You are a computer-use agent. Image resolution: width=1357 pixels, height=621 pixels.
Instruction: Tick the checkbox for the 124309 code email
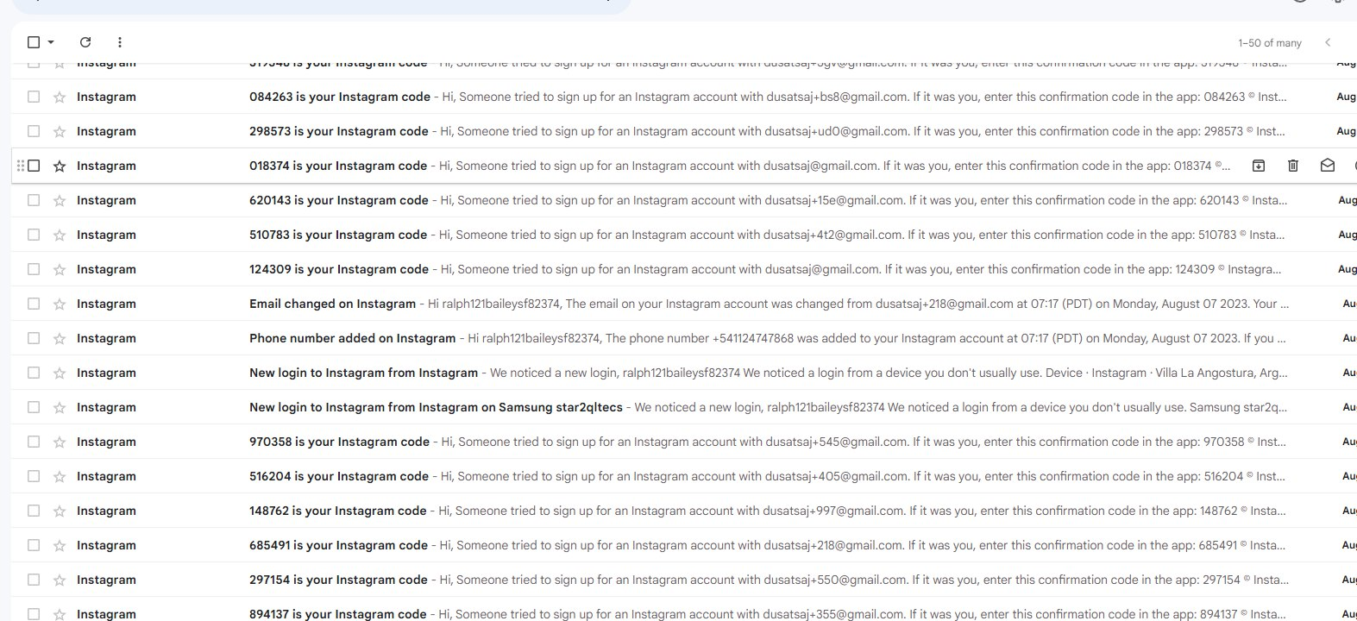[34, 269]
